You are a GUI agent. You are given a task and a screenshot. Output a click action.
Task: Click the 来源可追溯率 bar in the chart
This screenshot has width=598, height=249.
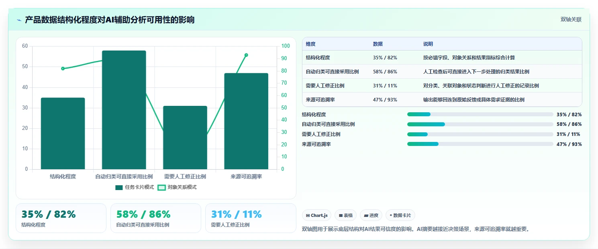point(246,121)
